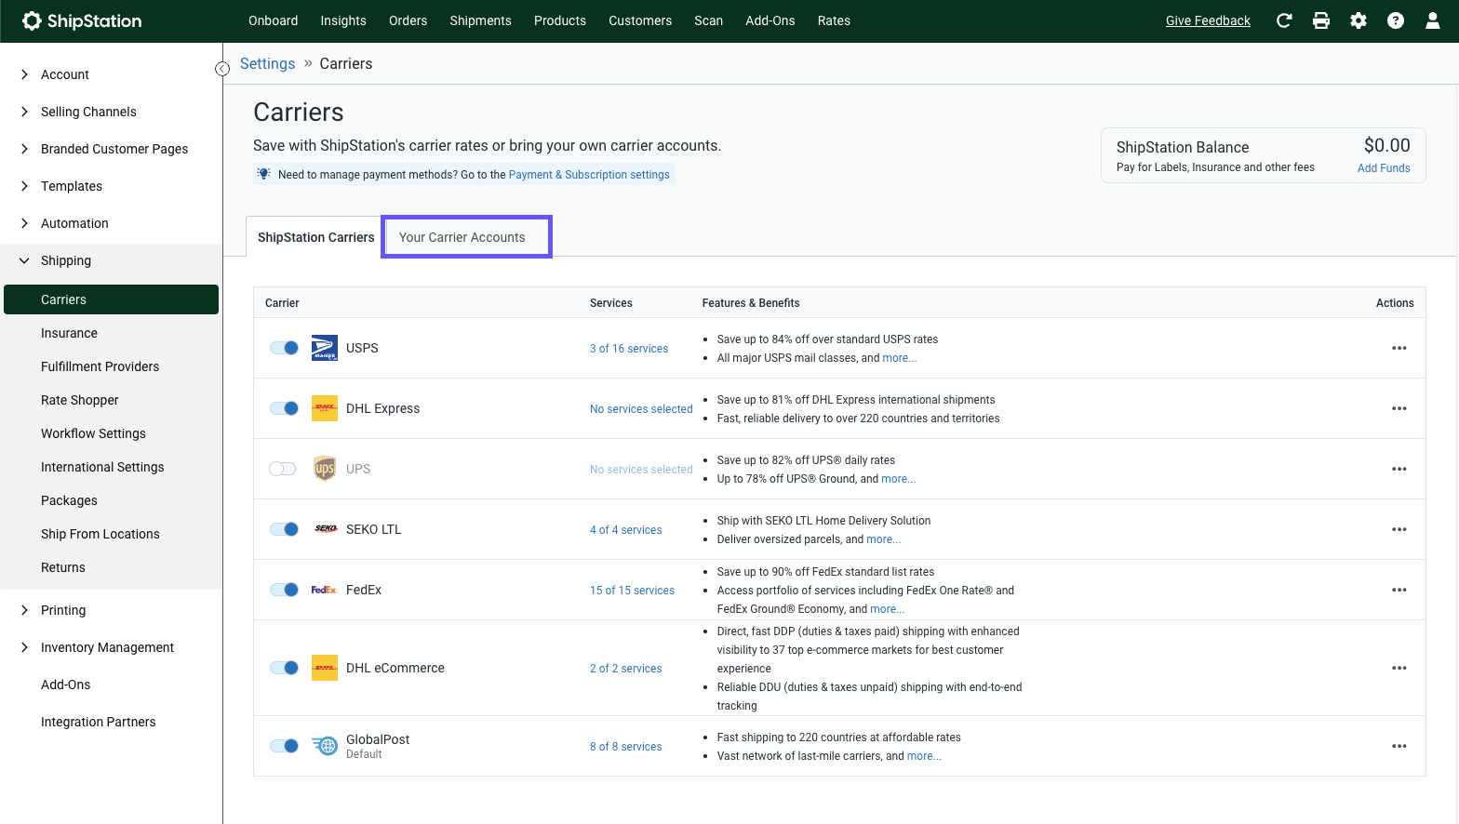The width and height of the screenshot is (1459, 824).
Task: Click the ShipStation logo
Action: (x=82, y=20)
